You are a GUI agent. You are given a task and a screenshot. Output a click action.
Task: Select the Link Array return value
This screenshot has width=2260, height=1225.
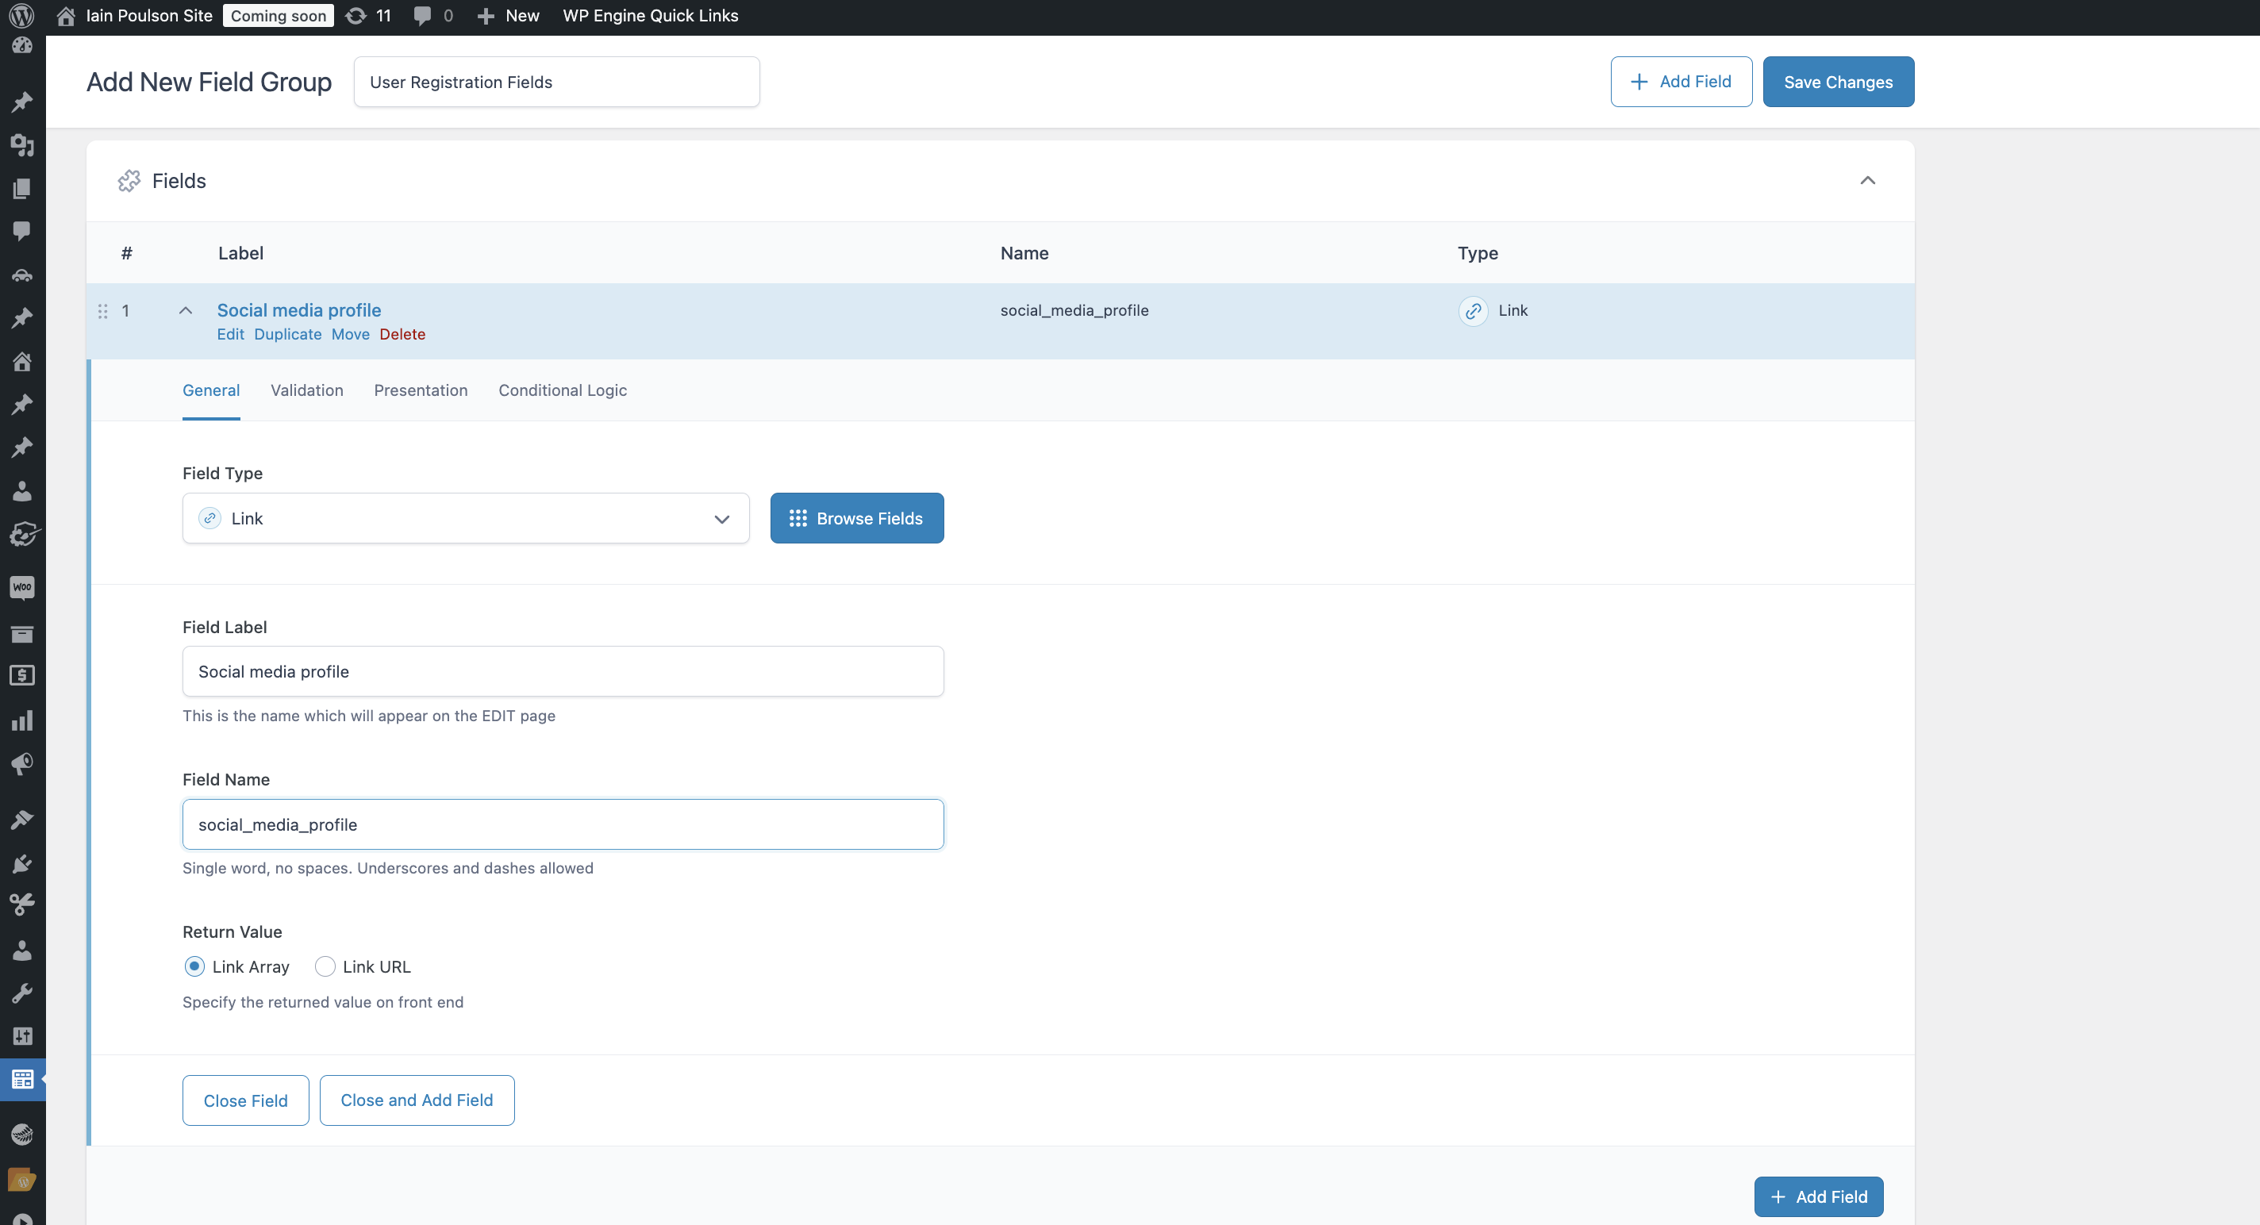pyautogui.click(x=194, y=966)
